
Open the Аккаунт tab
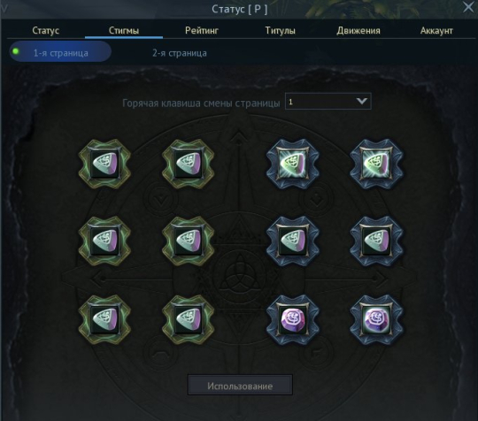(436, 30)
